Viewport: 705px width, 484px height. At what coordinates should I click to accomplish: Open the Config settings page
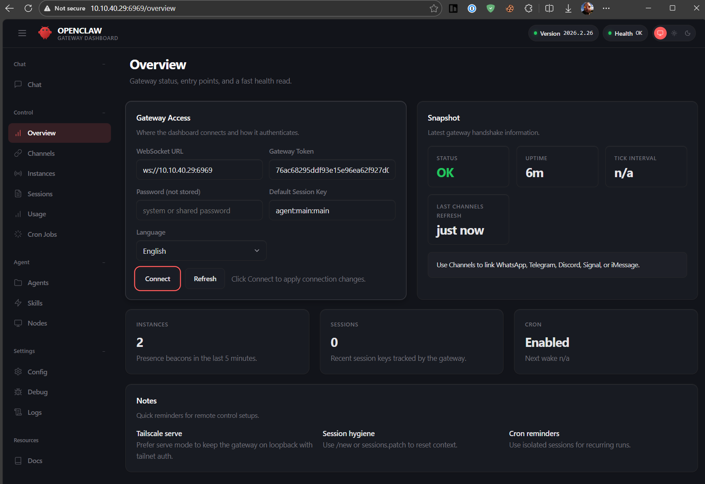[60, 372]
